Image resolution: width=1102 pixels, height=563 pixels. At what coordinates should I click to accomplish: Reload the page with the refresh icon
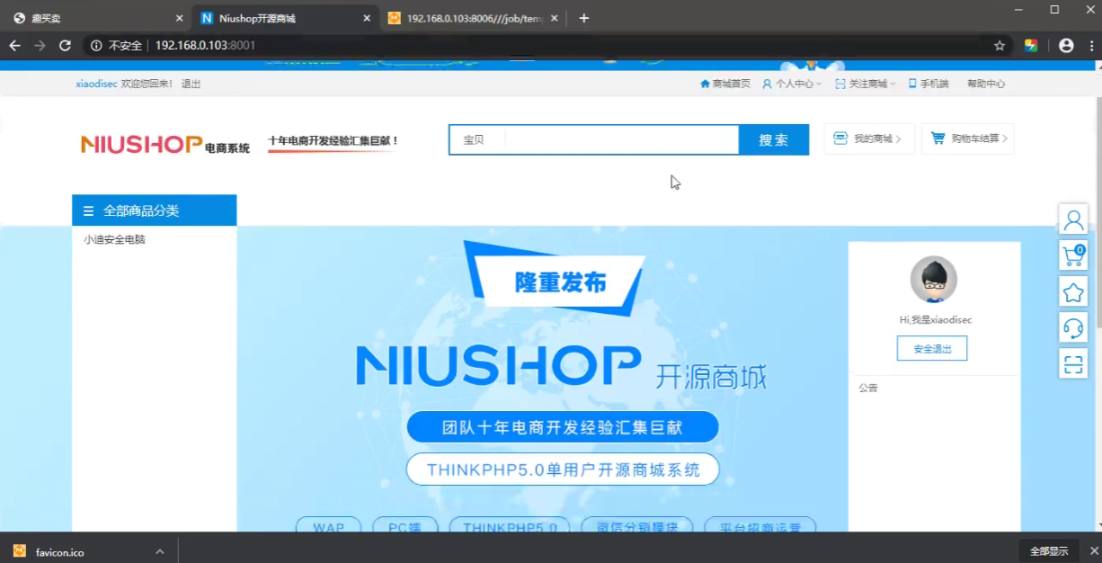coord(65,45)
